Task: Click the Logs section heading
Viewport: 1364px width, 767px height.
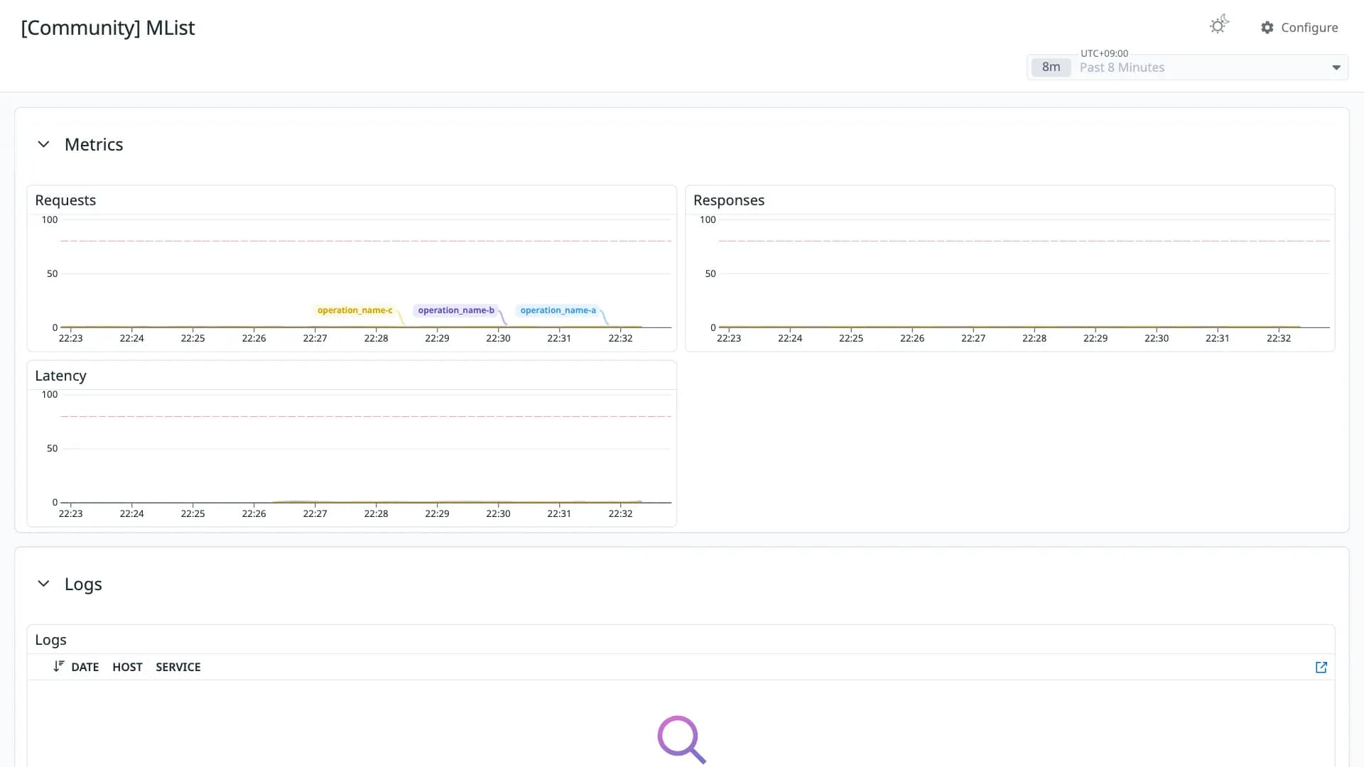Action: tap(83, 584)
